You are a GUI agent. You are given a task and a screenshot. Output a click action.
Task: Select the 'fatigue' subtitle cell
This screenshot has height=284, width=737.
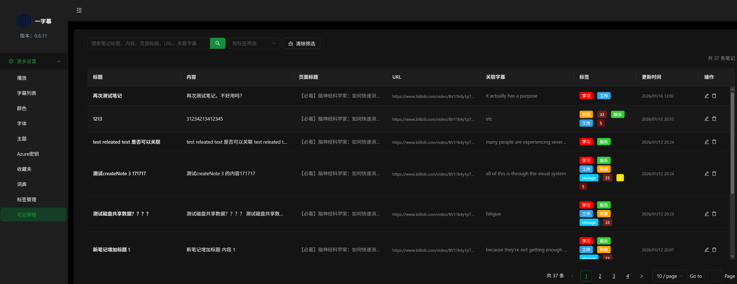coord(493,214)
